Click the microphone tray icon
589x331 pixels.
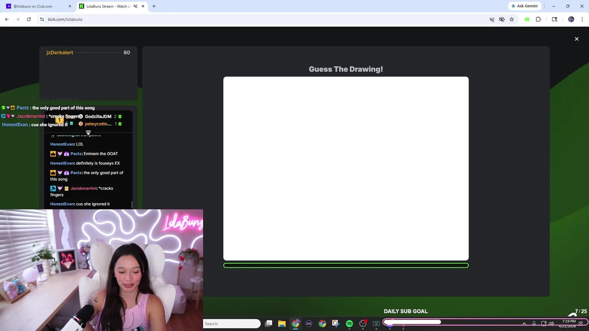pyautogui.click(x=534, y=324)
